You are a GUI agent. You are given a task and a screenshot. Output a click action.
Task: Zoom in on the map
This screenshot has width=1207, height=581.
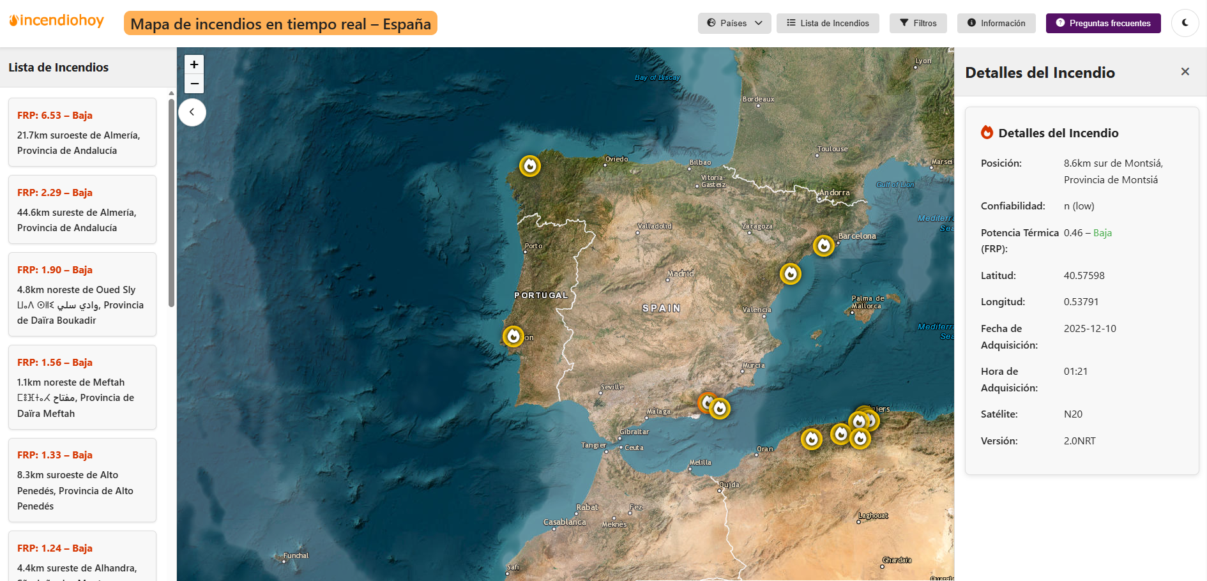[x=194, y=64]
